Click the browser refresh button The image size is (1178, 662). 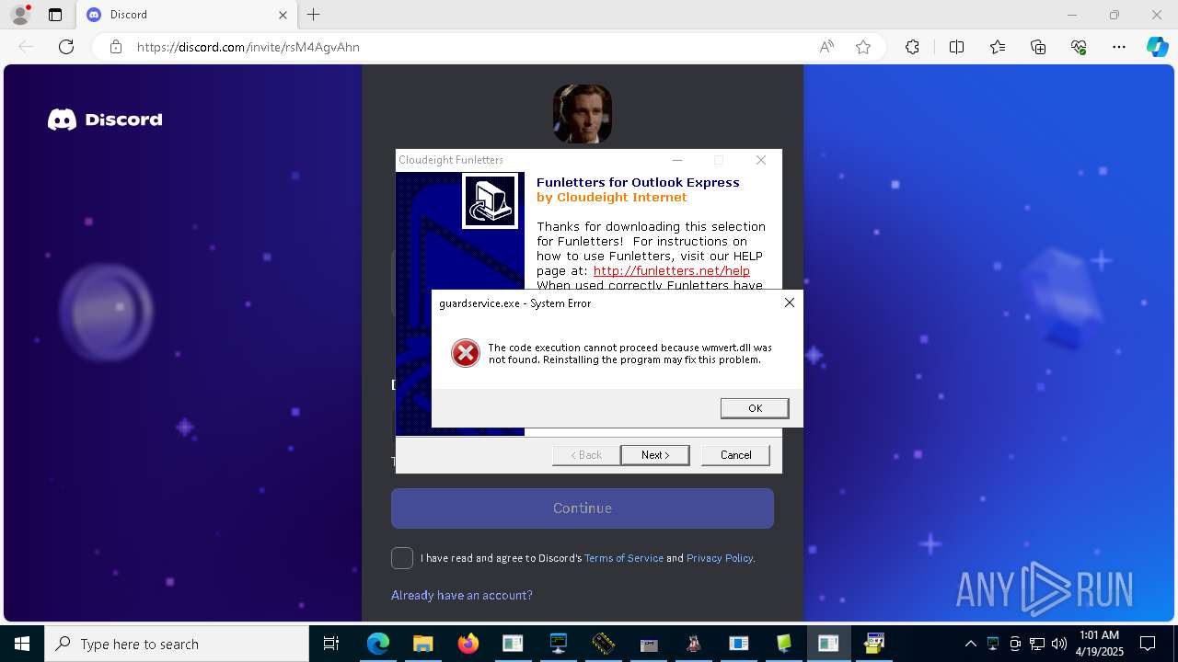click(66, 47)
